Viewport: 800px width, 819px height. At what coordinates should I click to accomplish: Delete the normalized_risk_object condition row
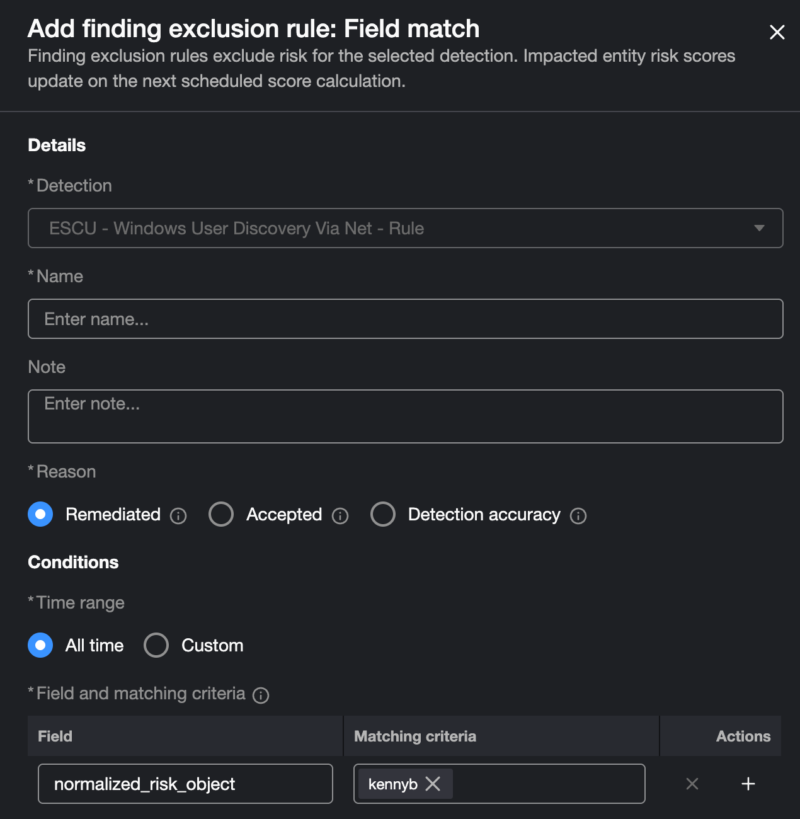click(692, 784)
